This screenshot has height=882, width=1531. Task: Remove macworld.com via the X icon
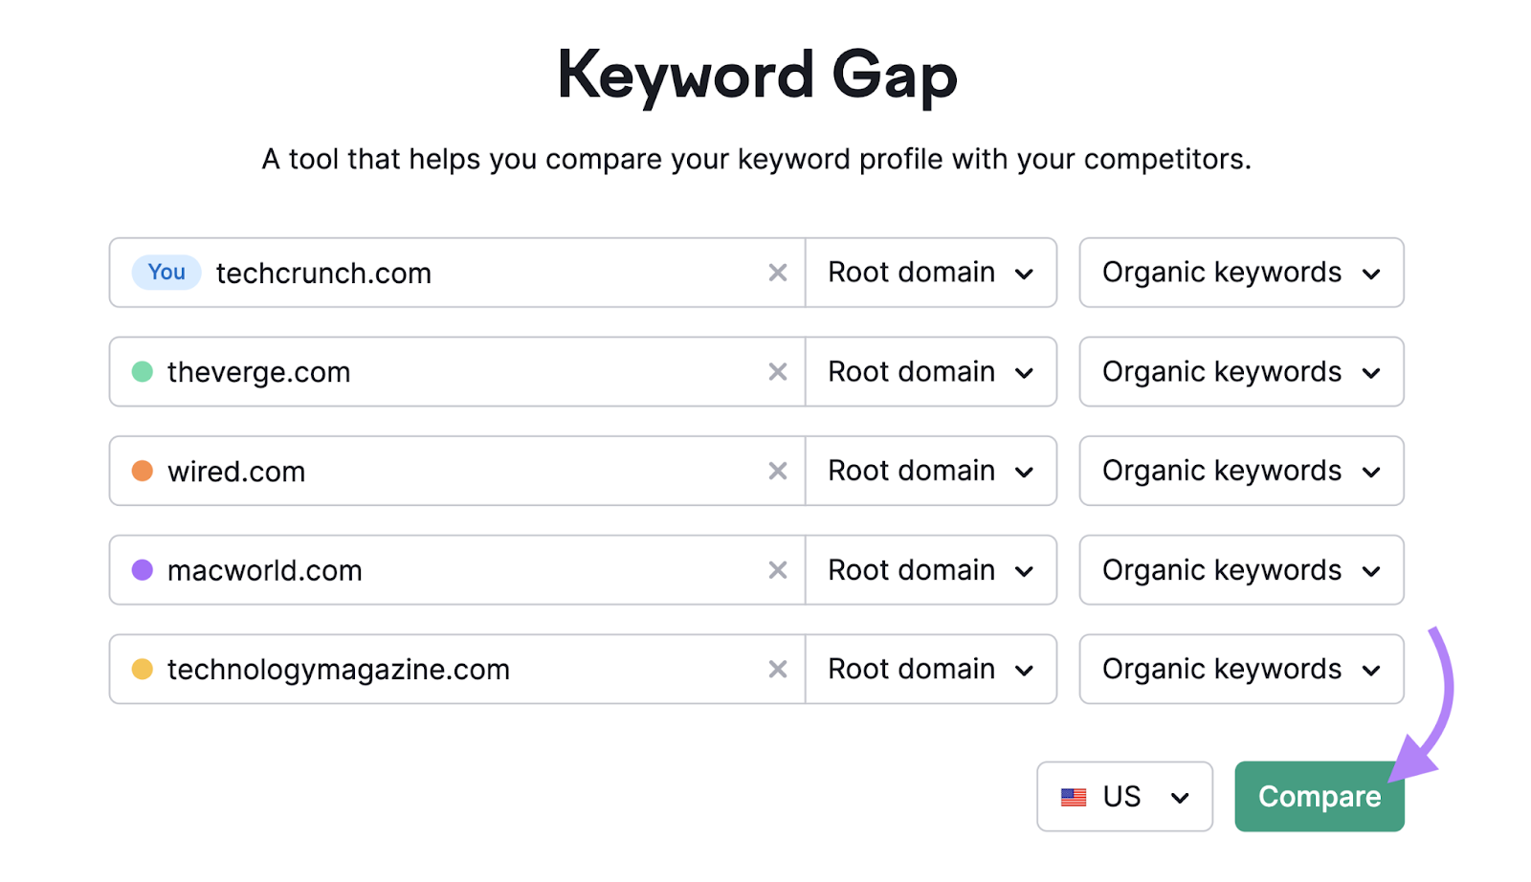pos(777,570)
